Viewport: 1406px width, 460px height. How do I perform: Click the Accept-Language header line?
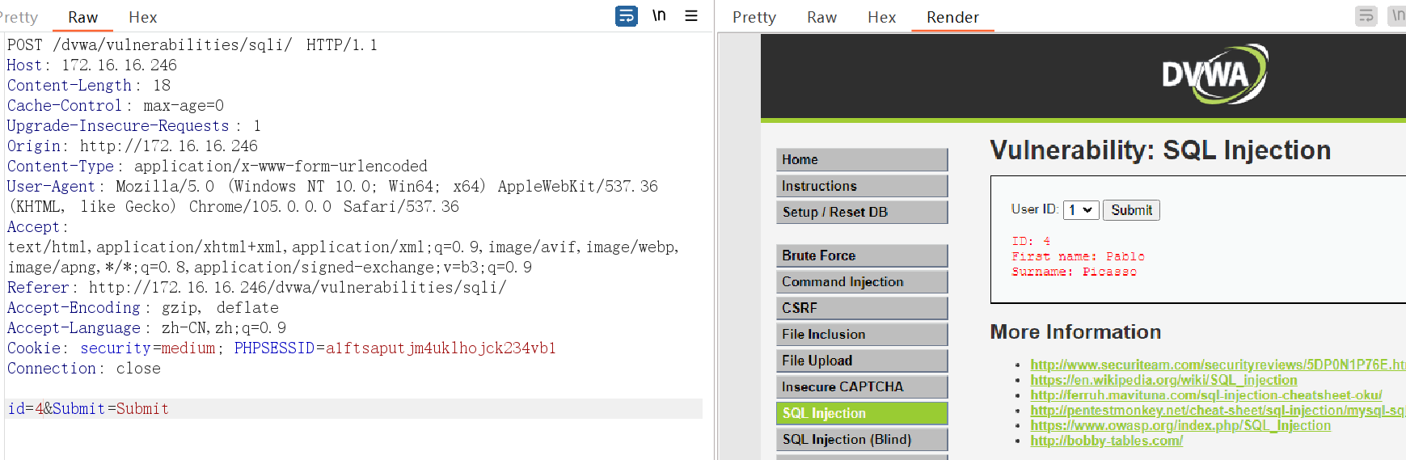(x=146, y=327)
